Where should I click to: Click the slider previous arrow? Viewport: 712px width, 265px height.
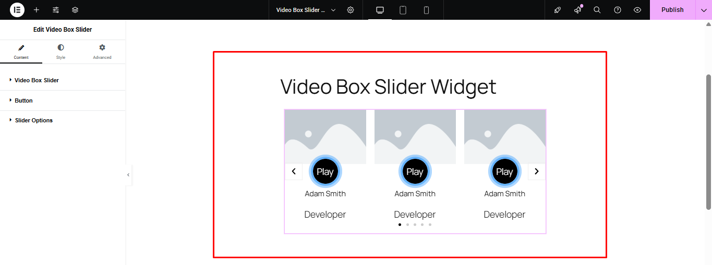pos(294,171)
